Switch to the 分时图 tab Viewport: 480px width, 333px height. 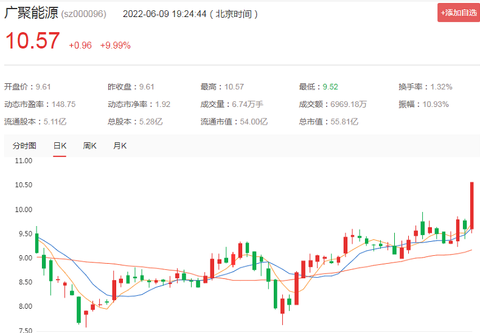(x=24, y=146)
